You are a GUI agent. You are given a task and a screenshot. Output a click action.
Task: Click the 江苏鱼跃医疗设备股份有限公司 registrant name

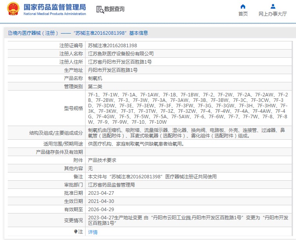pos(121,54)
